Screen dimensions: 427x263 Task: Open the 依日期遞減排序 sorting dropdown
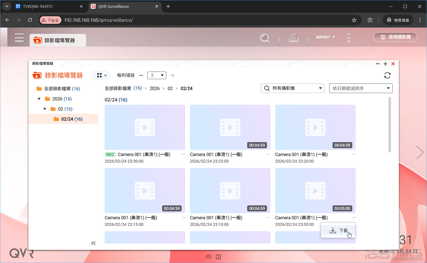(x=360, y=88)
